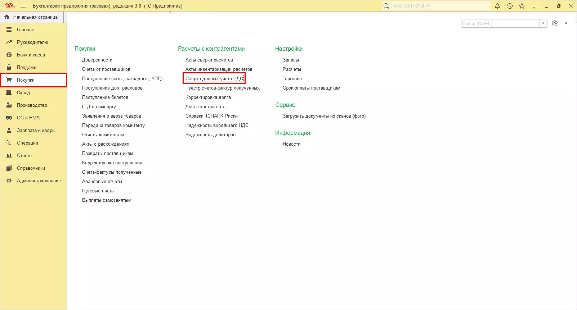Open Поступление билетов

tap(105, 97)
